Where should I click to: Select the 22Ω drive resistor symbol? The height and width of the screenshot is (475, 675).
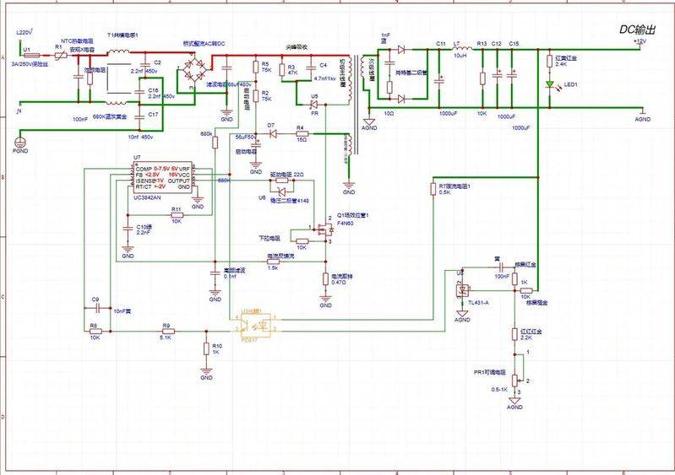coord(282,181)
